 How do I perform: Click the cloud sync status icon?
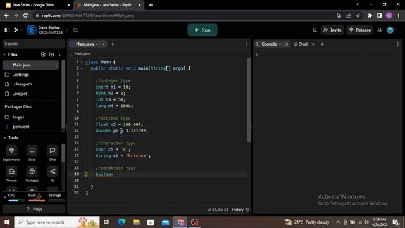click(x=75, y=30)
